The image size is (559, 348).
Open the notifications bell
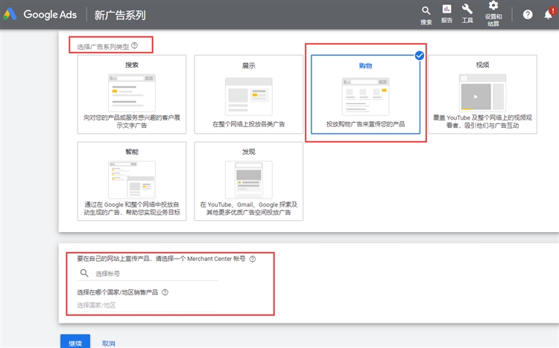[x=549, y=14]
